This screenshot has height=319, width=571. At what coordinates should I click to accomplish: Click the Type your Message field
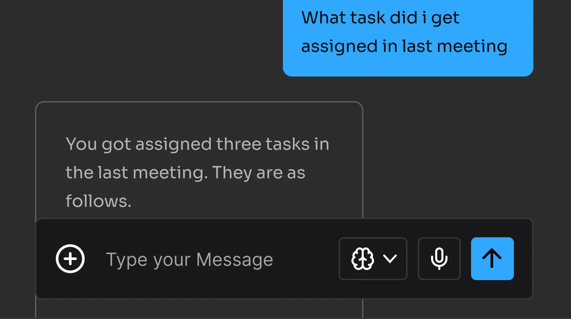(190, 259)
